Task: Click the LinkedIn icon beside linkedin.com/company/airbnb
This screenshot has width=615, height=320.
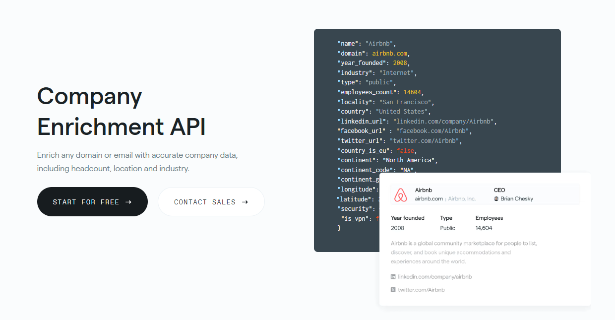Action: 393,277
